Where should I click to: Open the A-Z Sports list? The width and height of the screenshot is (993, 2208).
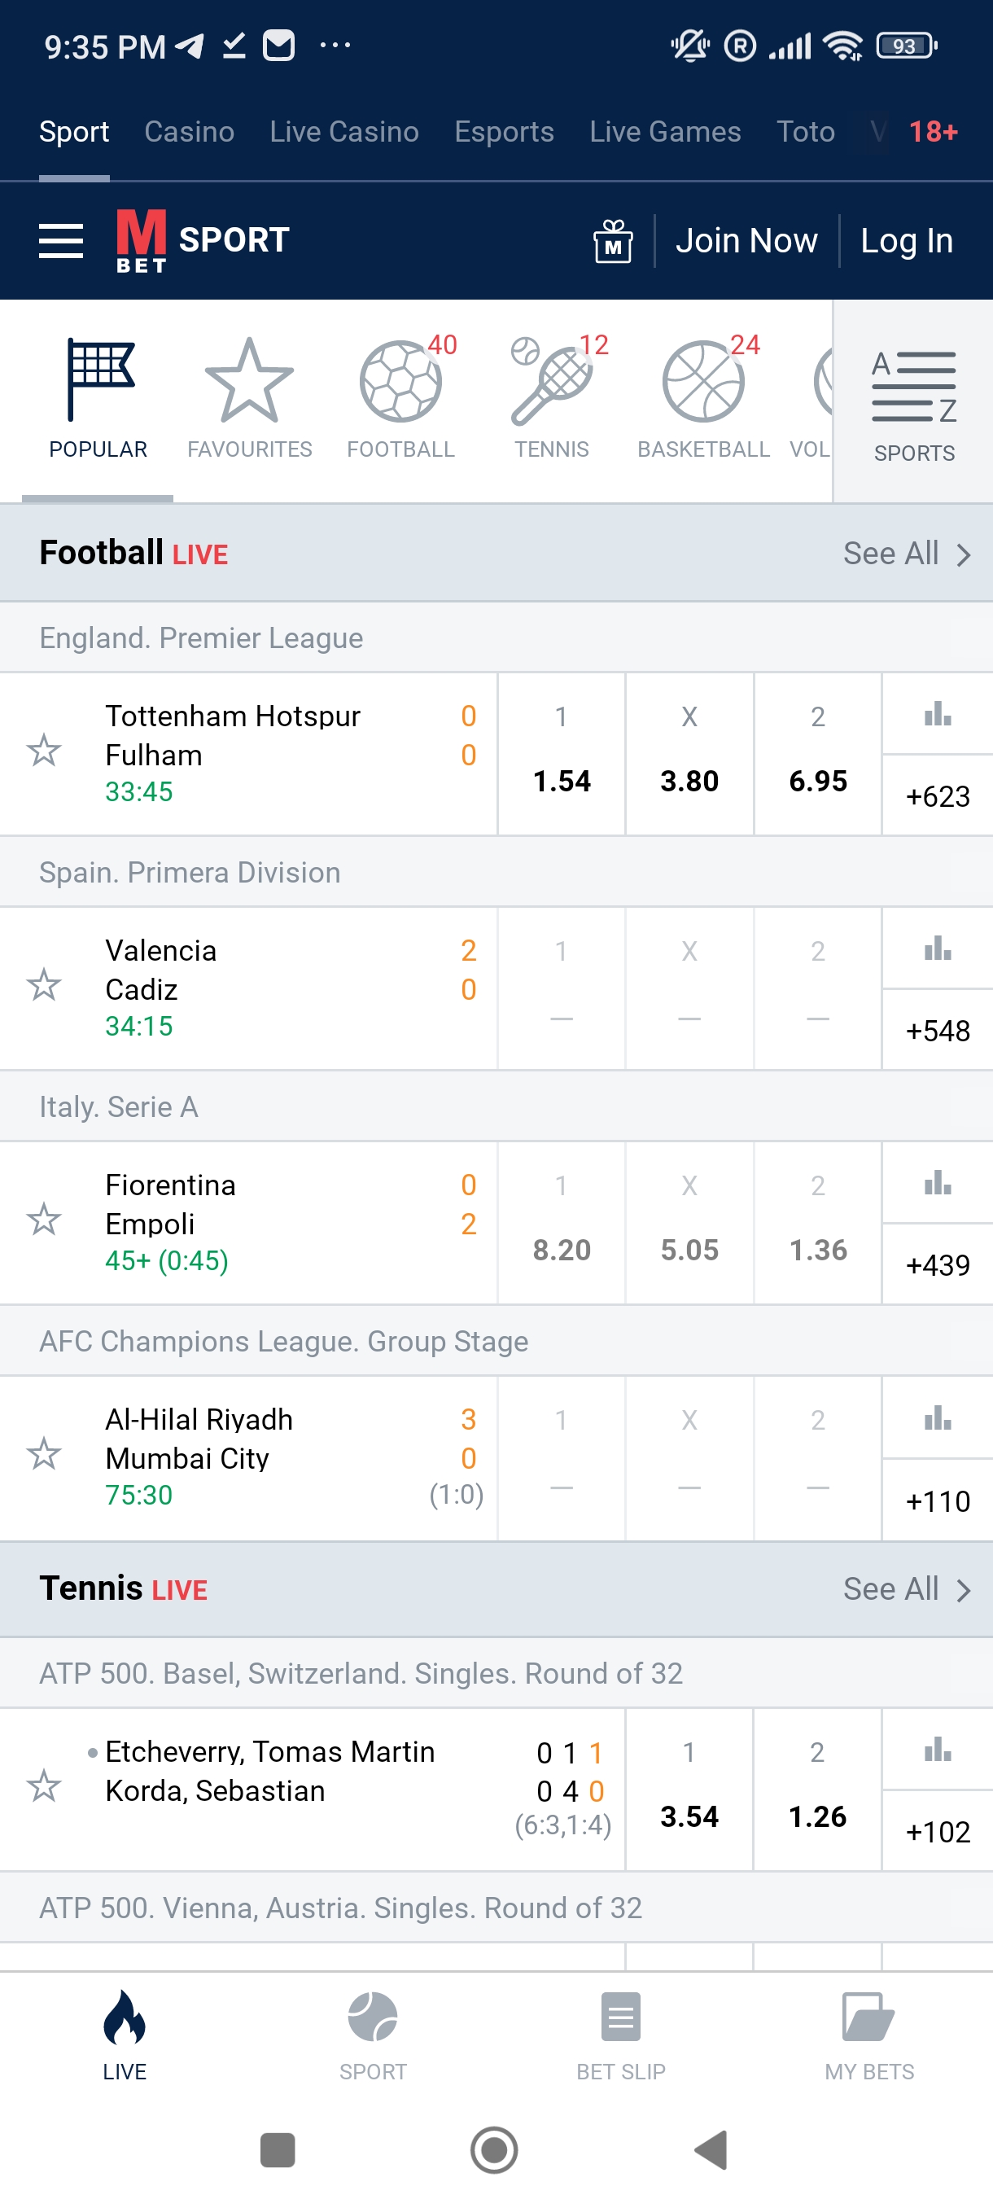(913, 403)
